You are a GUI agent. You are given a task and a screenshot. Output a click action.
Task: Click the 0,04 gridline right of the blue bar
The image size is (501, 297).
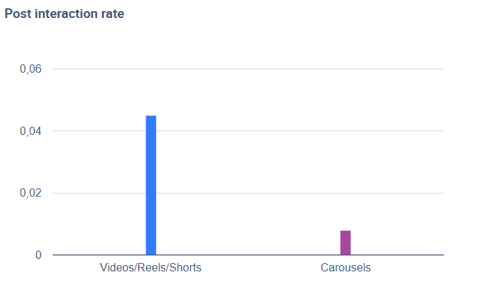point(277,131)
